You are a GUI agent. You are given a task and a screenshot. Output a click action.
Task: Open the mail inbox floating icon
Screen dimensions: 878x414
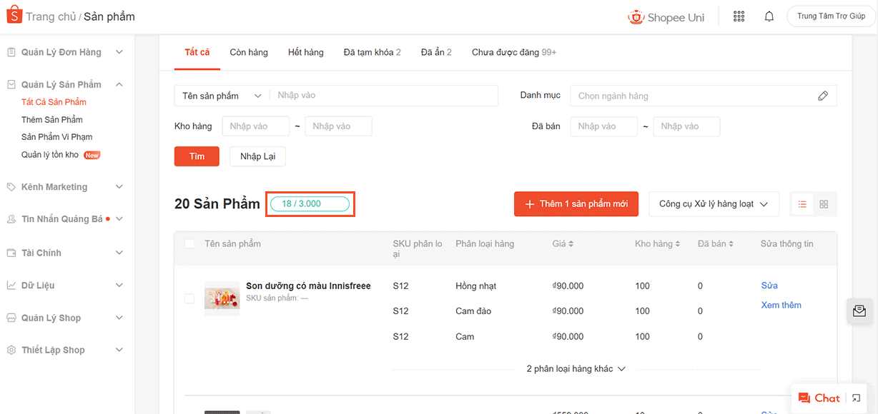(859, 311)
